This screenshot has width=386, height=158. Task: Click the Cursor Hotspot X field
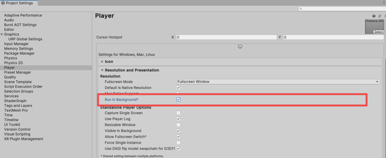coord(226,37)
